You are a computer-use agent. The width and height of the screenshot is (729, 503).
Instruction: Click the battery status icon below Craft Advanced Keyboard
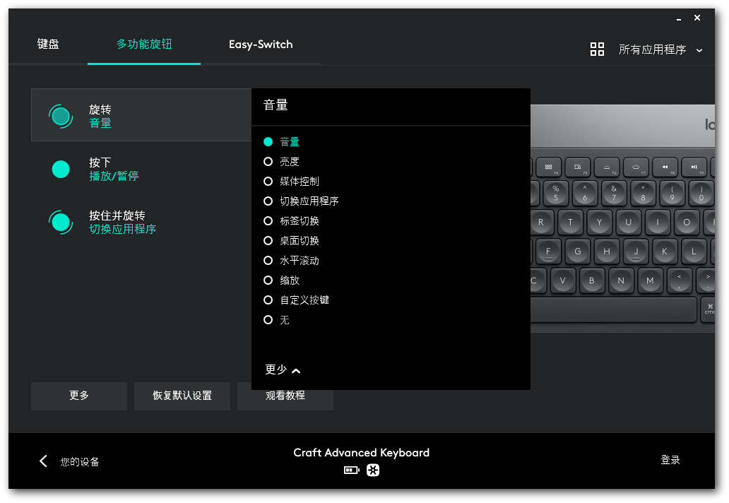pyautogui.click(x=351, y=470)
